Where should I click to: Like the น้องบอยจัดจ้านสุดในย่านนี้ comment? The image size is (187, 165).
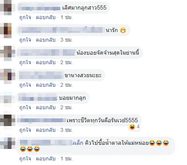(x=25, y=62)
